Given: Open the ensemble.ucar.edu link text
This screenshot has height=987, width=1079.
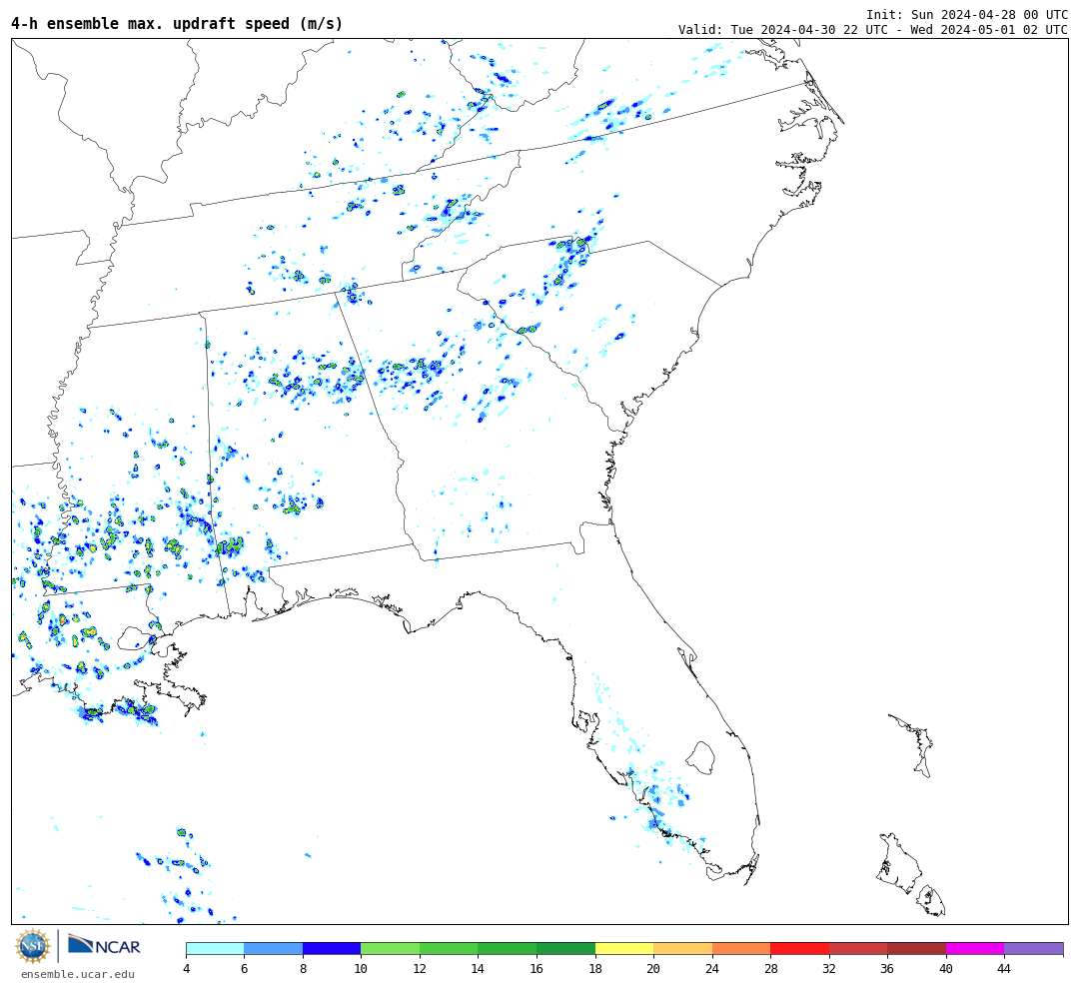Looking at the screenshot, I should pos(78,974).
